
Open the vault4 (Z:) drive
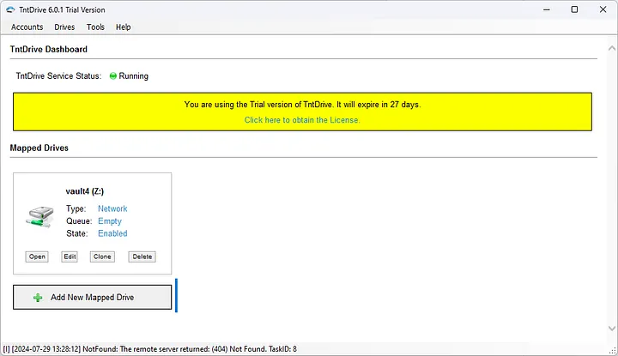click(x=37, y=256)
